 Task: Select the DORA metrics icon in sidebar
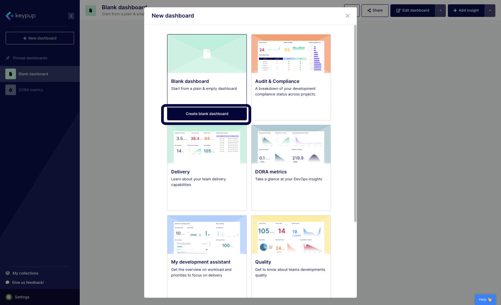[x=10, y=90]
